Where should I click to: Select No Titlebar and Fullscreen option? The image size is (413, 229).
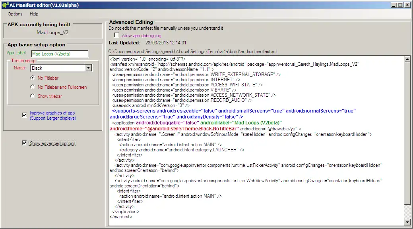[x=33, y=87]
